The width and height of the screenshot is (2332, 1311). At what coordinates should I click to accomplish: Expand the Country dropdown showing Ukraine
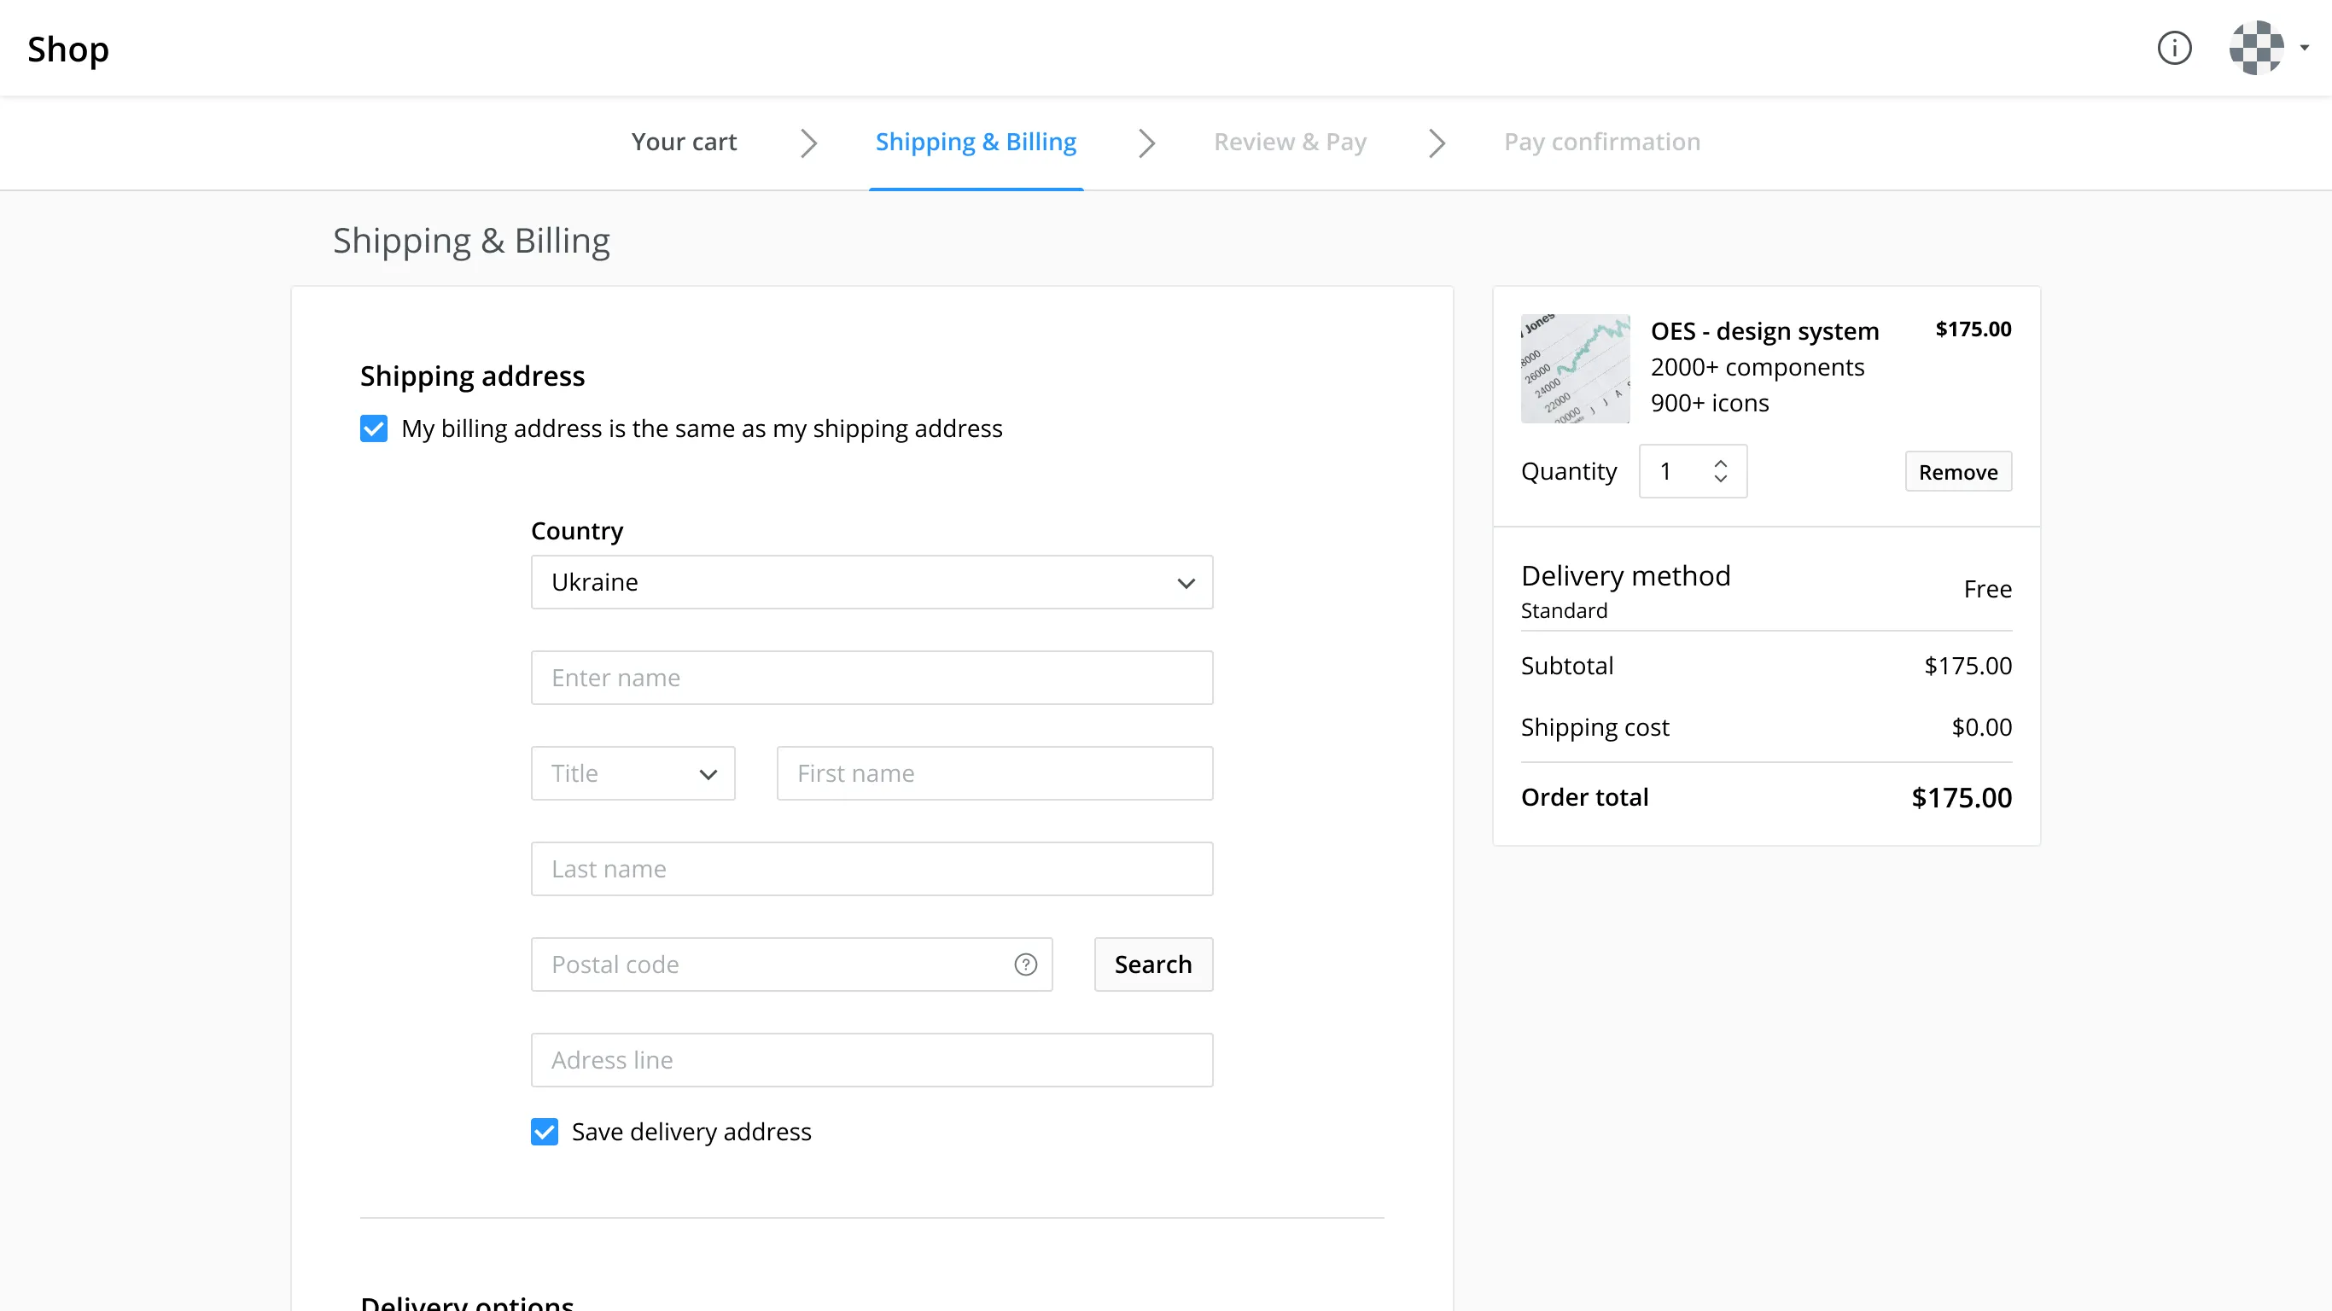871,582
